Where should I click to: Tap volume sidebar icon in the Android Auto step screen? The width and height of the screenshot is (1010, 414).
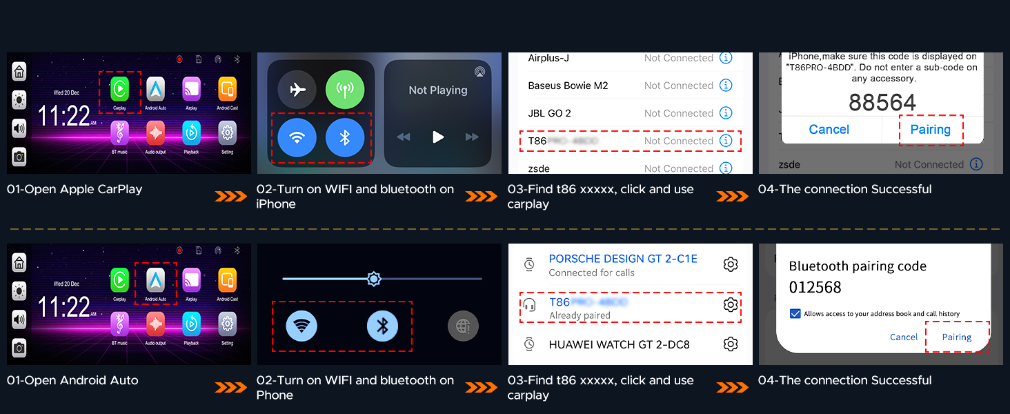pyautogui.click(x=19, y=319)
